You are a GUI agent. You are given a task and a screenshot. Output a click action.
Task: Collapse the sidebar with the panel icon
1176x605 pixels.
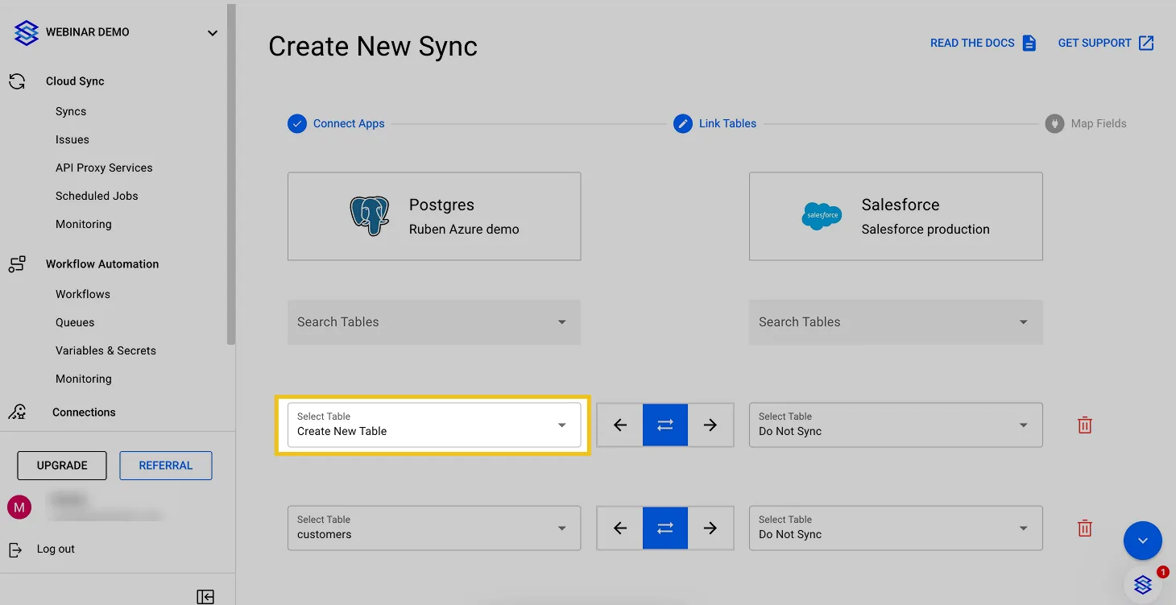(x=205, y=596)
